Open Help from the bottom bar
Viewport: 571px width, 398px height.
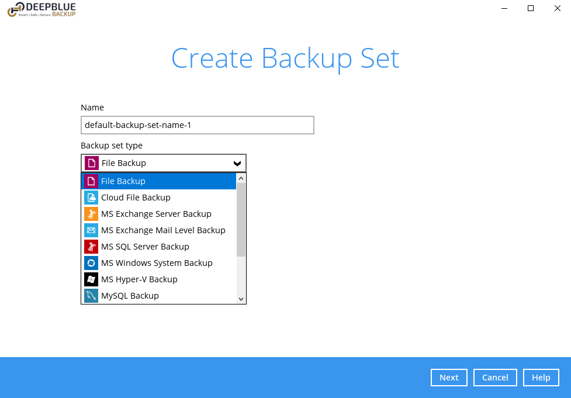pos(541,378)
